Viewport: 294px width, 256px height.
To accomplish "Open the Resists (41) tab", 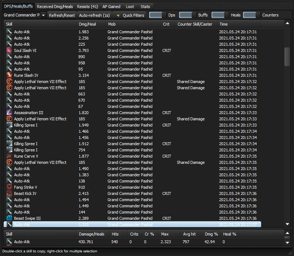I will 88,7.
